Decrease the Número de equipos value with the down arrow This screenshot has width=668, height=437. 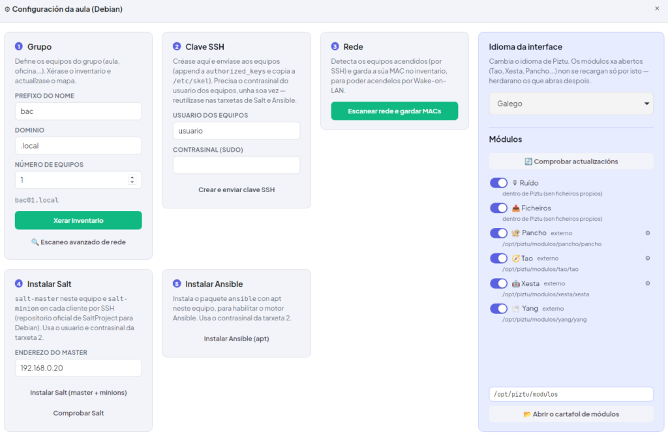(132, 182)
